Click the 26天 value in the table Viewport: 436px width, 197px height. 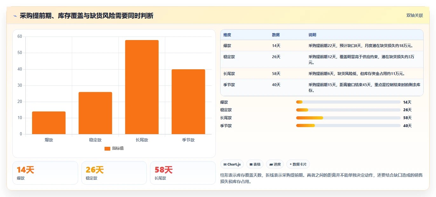click(276, 57)
